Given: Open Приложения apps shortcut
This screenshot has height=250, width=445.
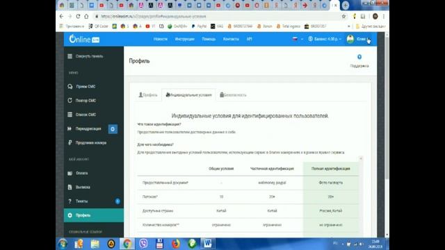Looking at the screenshot, I should click(72, 26).
